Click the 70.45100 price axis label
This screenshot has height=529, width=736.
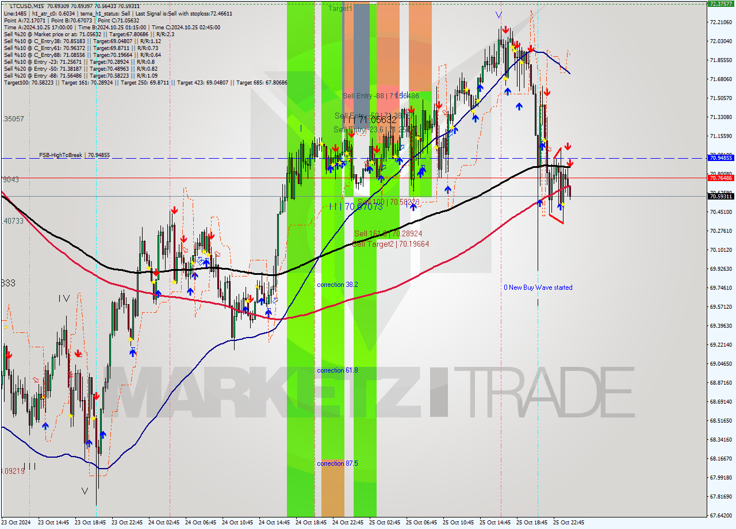(721, 212)
